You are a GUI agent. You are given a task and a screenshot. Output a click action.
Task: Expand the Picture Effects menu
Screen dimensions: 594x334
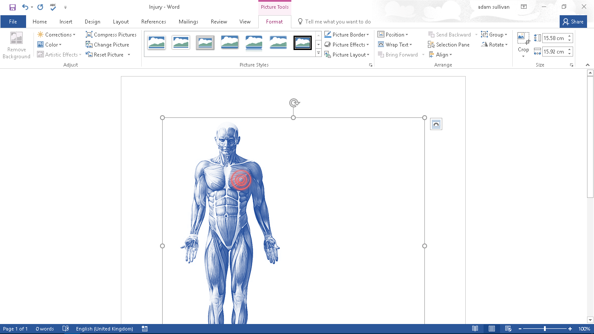[347, 44]
